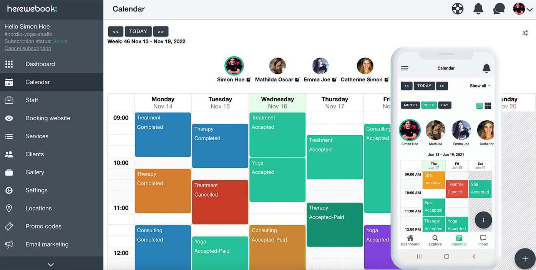This screenshot has height=270, width=536.
Task: Tap the phone Explore search icon
Action: point(435,239)
